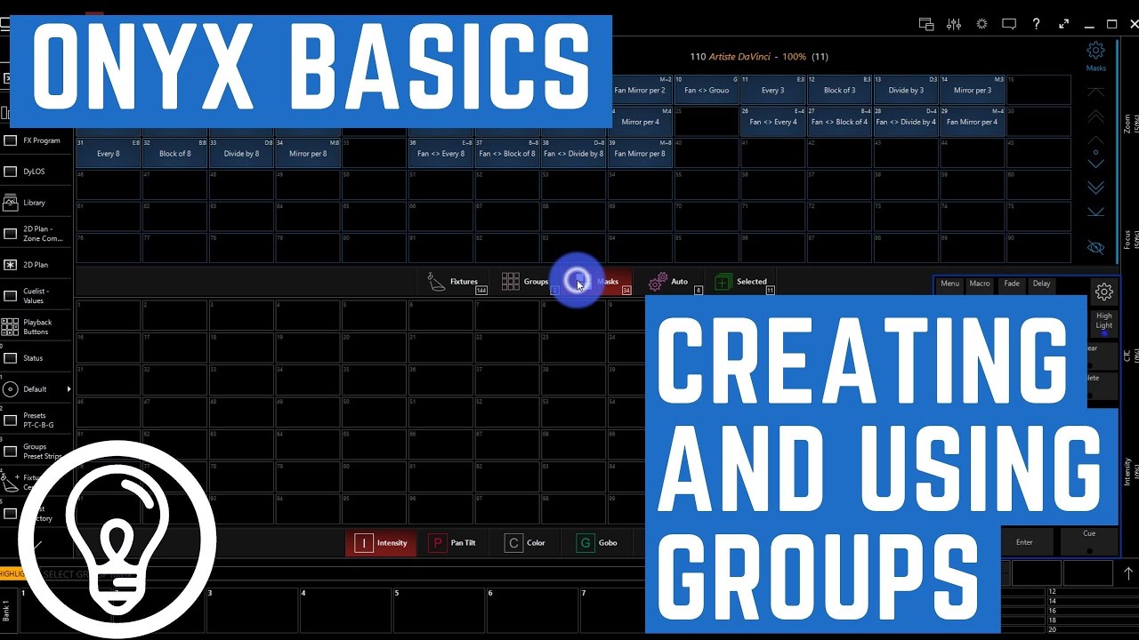The height and width of the screenshot is (640, 1139).
Task: Page down with the double chevron down
Action: pyautogui.click(x=1096, y=188)
